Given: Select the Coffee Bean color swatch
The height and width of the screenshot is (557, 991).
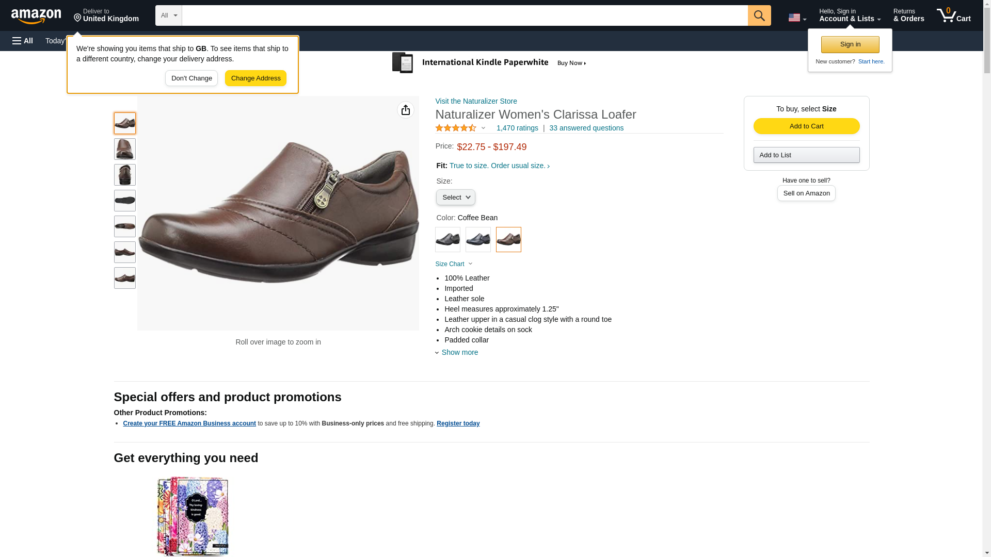Looking at the screenshot, I should coord(508,239).
